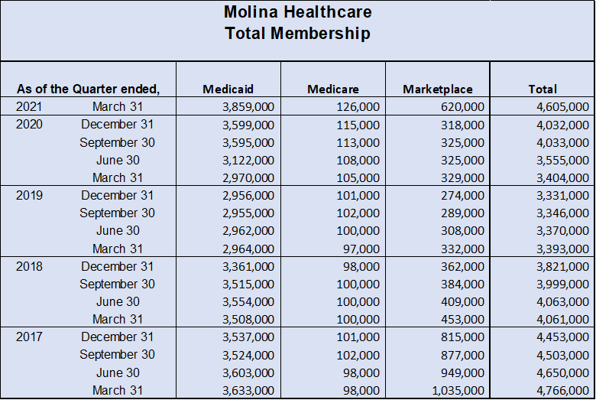The image size is (596, 400).
Task: Select the Marketplace value 409,000
Action: 462,302
